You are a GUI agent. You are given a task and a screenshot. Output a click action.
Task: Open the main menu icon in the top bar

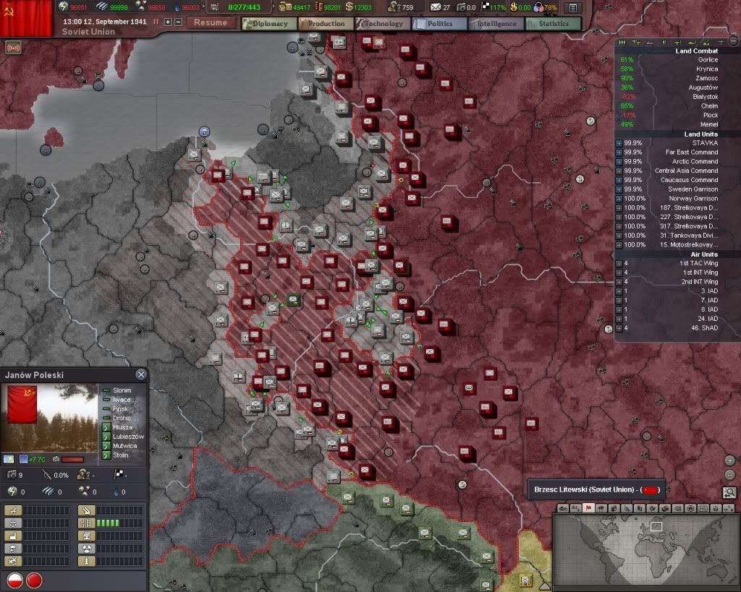coord(573,7)
